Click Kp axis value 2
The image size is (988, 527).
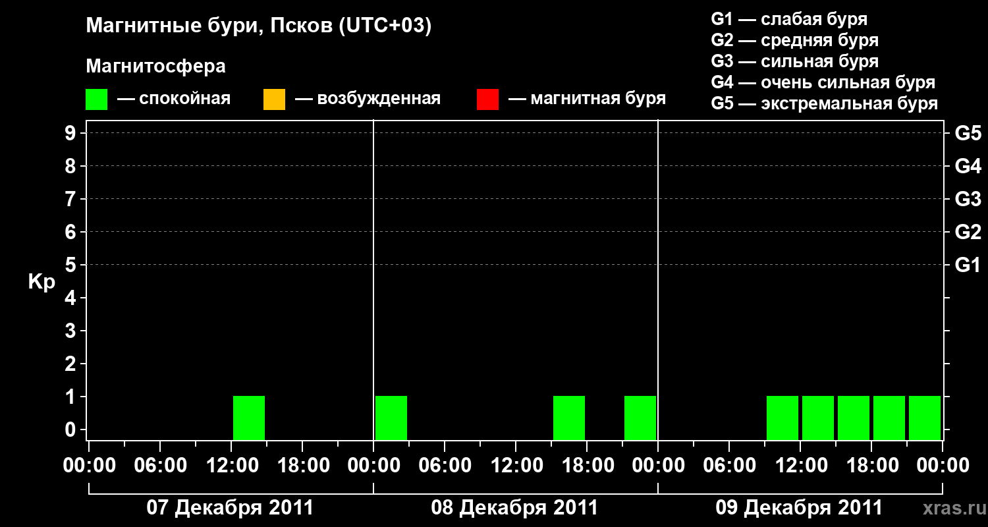pyautogui.click(x=71, y=364)
